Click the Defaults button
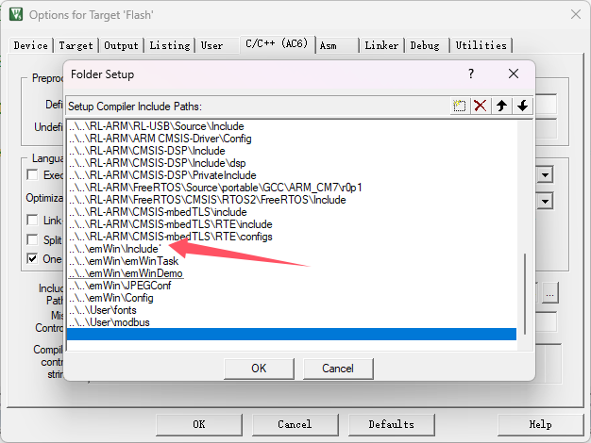Screen dimensions: 591x443 point(392,424)
